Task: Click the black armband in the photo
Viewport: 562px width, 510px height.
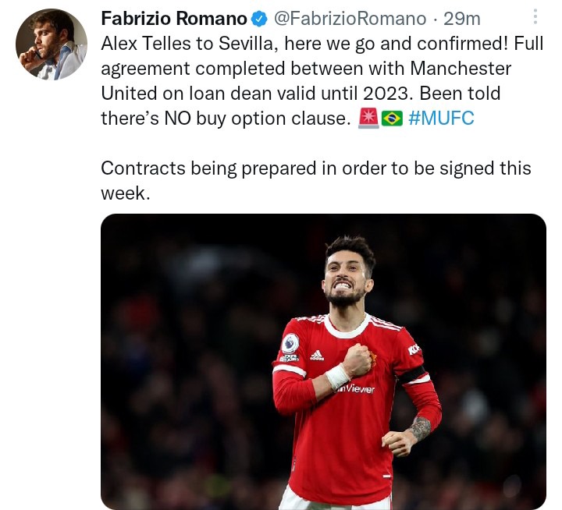Action: (x=412, y=374)
